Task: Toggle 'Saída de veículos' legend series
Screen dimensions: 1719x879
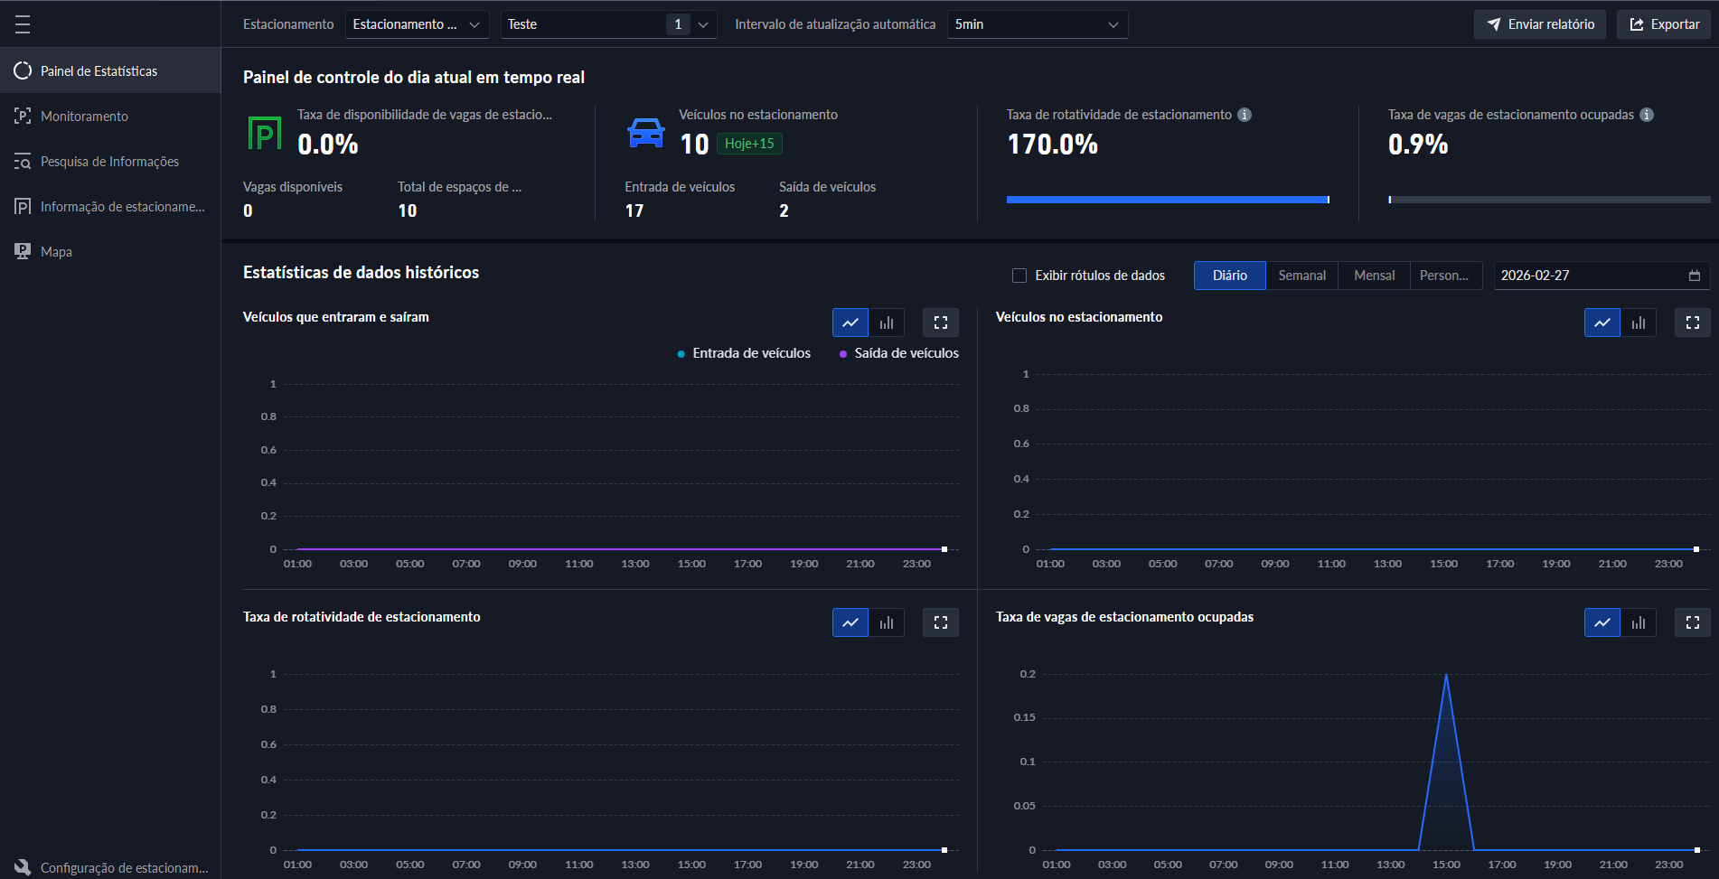Action: point(899,353)
